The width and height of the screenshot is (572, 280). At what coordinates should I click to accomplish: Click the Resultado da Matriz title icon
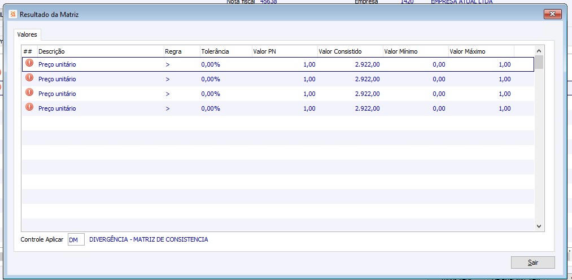pos(13,15)
